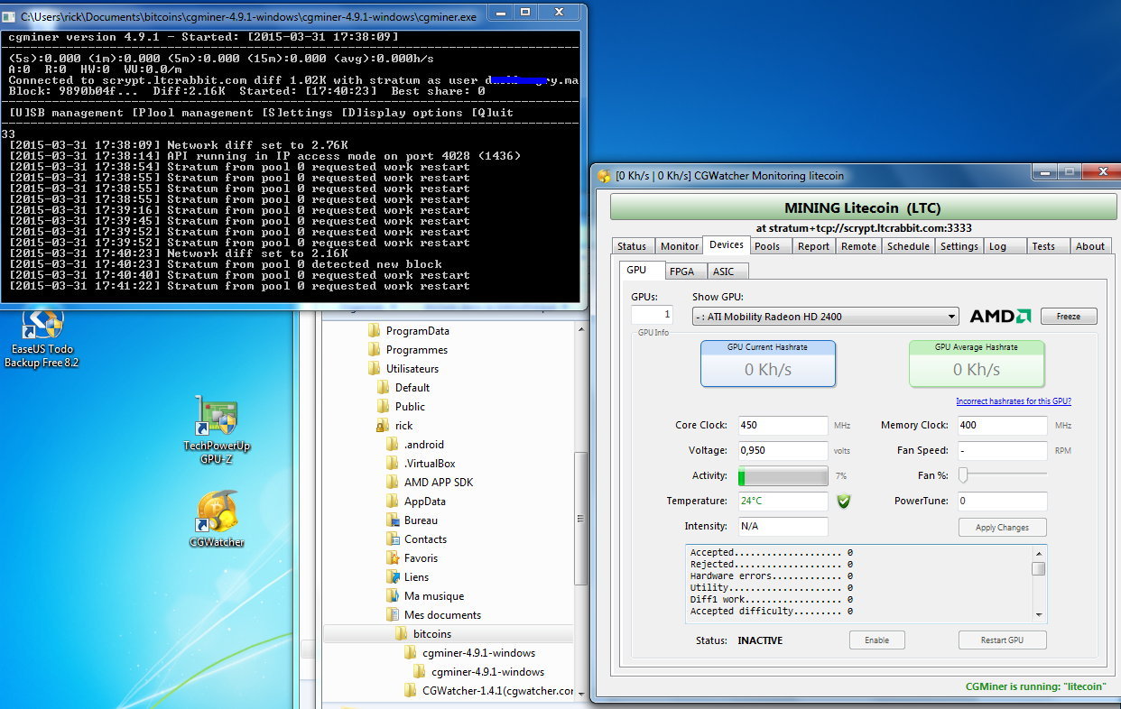Switch to the FPGA sub-tab
The width and height of the screenshot is (1121, 709).
point(681,272)
